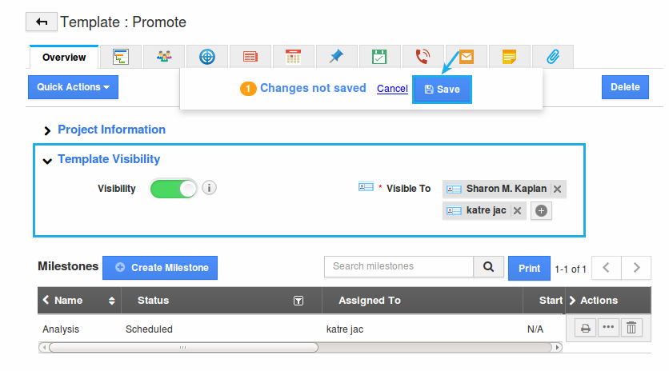This screenshot has height=371, width=669.
Task: Click the Cancel link
Action: [x=392, y=89]
